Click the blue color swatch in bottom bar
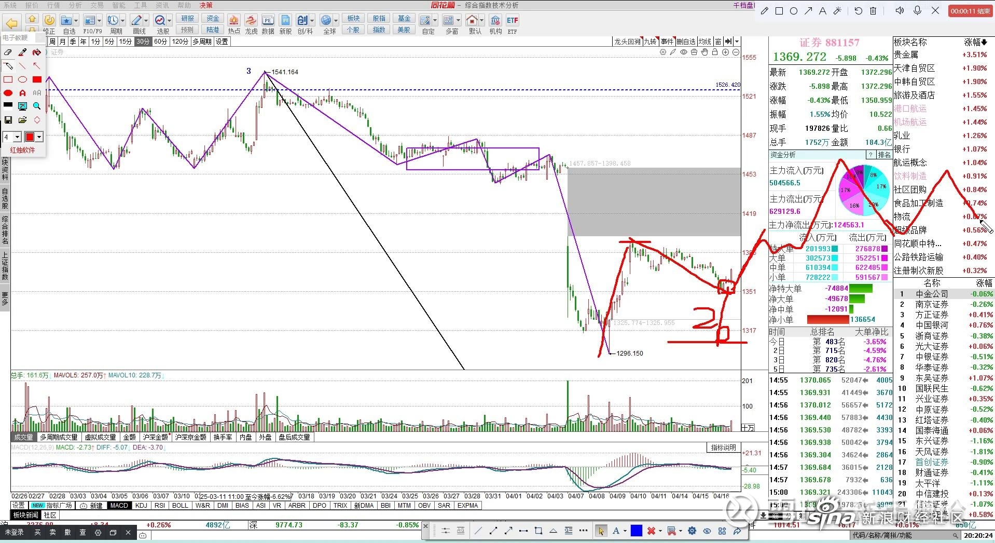Screen dimensions: 995x543 pyautogui.click(x=637, y=531)
